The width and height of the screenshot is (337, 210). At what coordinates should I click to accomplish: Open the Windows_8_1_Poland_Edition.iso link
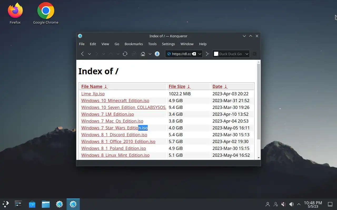click(x=113, y=148)
